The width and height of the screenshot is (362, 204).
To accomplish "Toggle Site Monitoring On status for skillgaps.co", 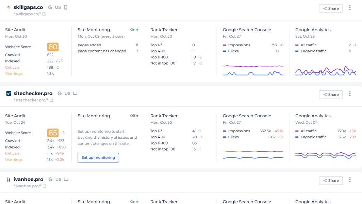I will point(134,30).
